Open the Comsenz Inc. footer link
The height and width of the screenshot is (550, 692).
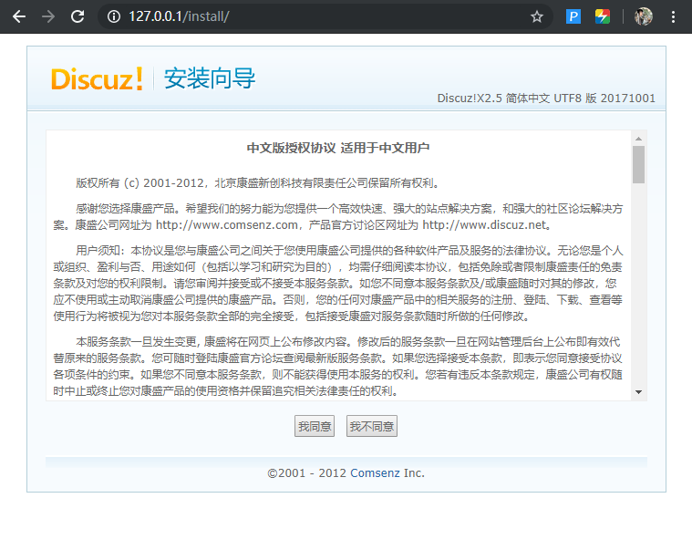tap(387, 473)
